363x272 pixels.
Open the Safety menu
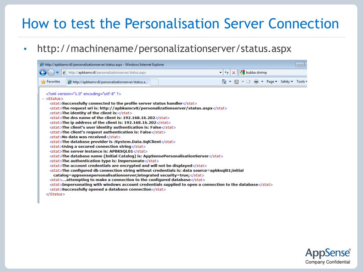tap(286, 81)
